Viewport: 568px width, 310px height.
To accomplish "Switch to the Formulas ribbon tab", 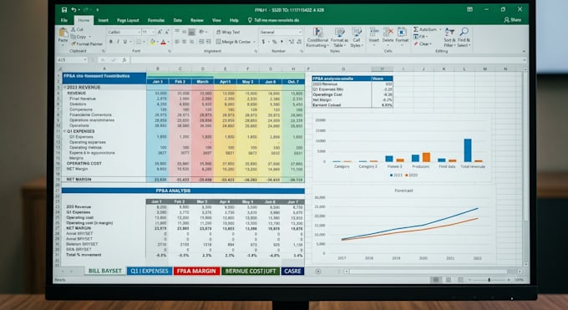I will pyautogui.click(x=156, y=20).
